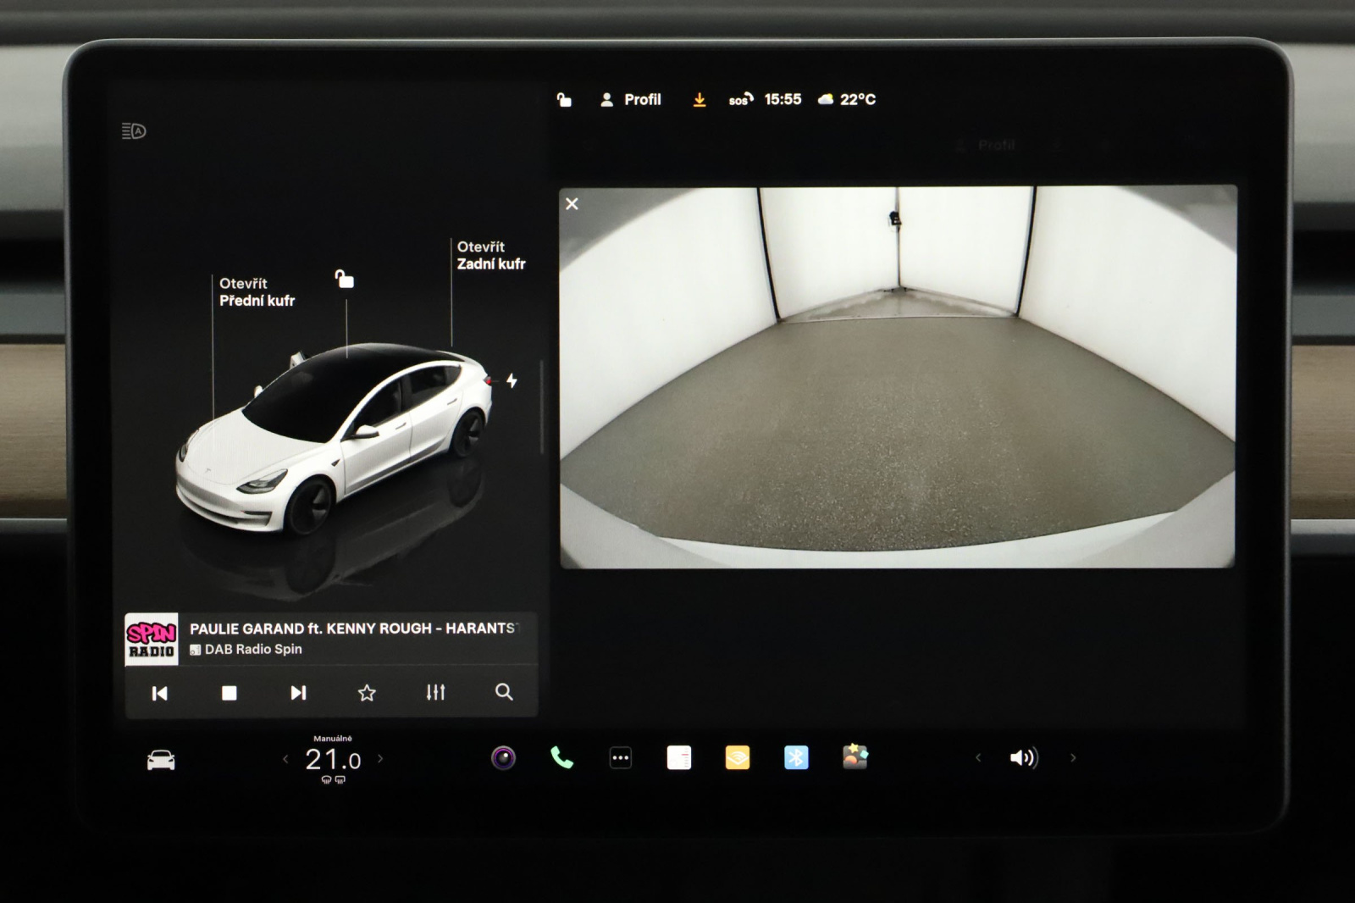Viewport: 1355px width, 903px height.
Task: Open the calendar app in dock
Action: click(678, 757)
